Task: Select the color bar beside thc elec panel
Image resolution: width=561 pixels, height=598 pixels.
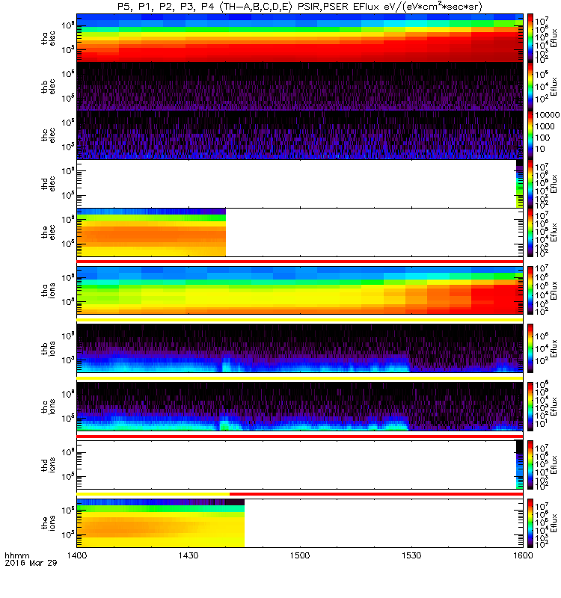Action: (530, 135)
